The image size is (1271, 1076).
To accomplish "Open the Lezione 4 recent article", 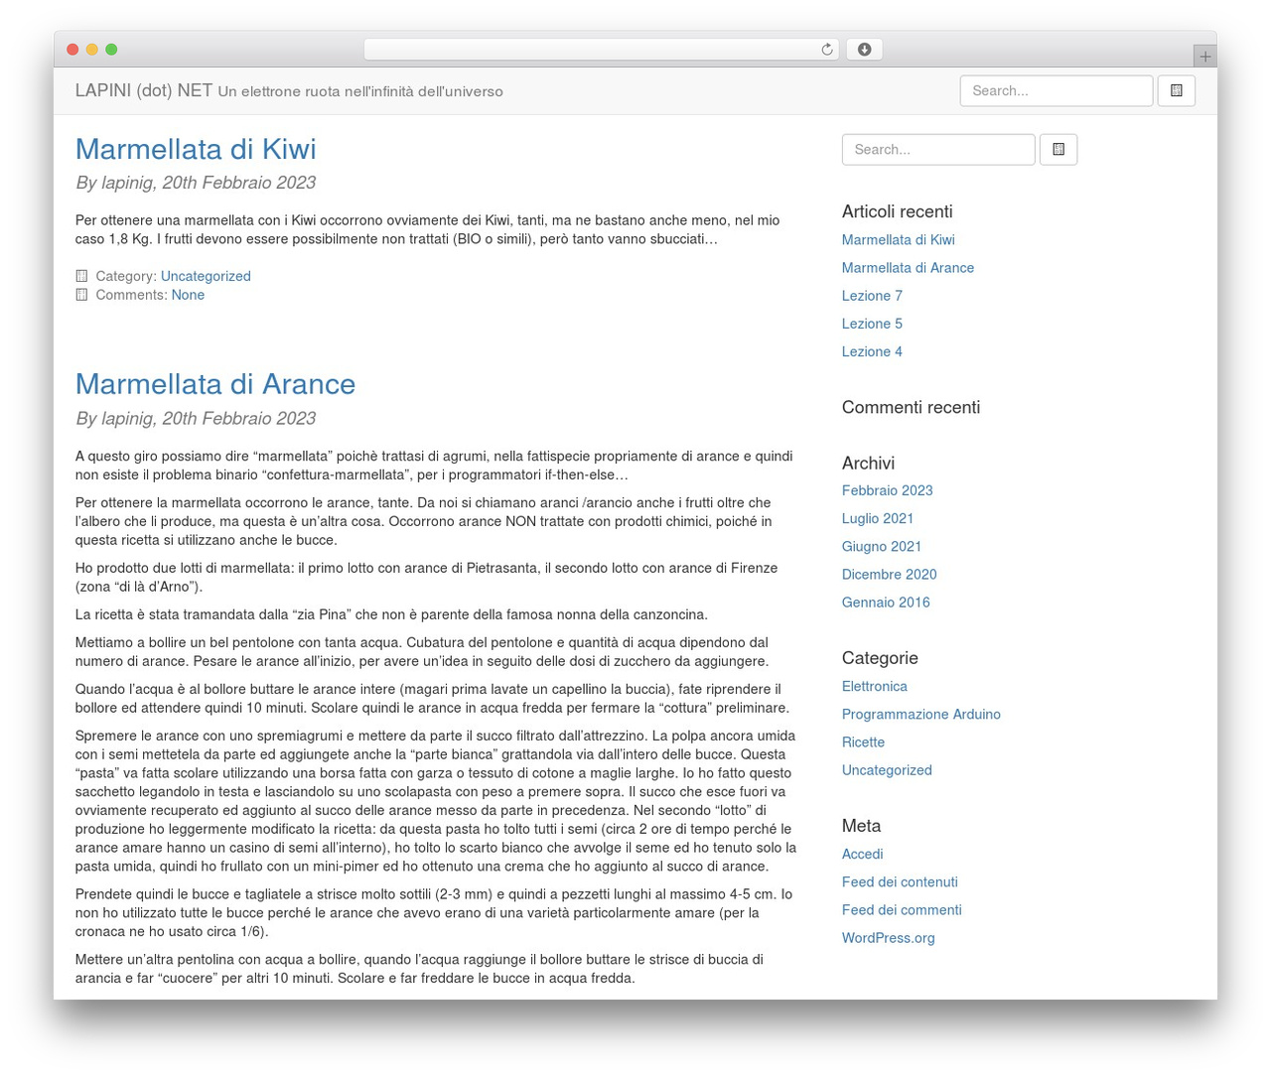I will [872, 350].
